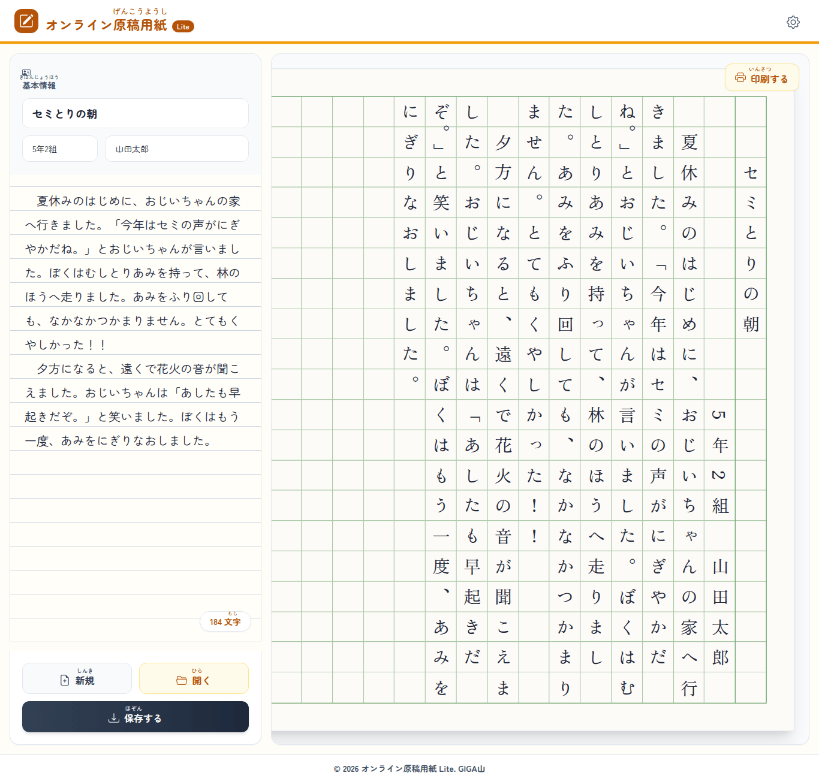The image size is (819, 779).
Task: Click the new document icon beside 新規
Action: (65, 680)
